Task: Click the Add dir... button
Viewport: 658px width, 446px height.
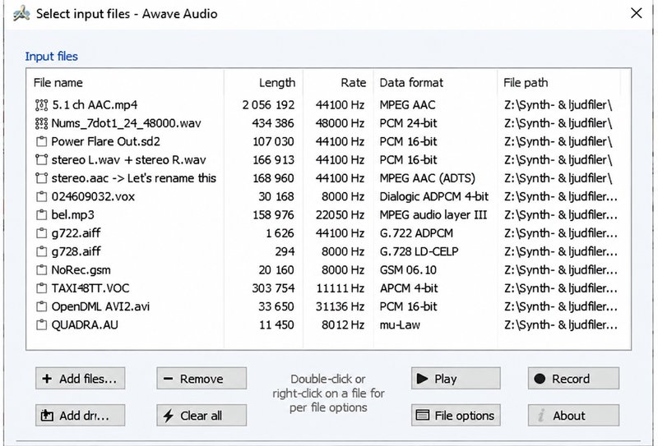Action: tap(80, 416)
